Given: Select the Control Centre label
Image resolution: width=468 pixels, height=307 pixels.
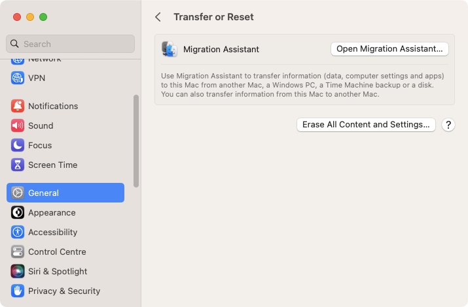Looking at the screenshot, I should (58, 252).
